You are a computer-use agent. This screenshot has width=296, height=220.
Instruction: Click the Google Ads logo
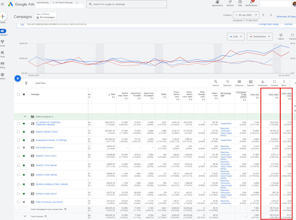click(x=21, y=4)
